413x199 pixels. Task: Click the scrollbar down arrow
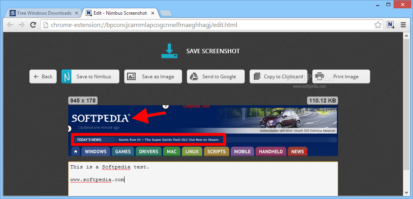pyautogui.click(x=406, y=192)
